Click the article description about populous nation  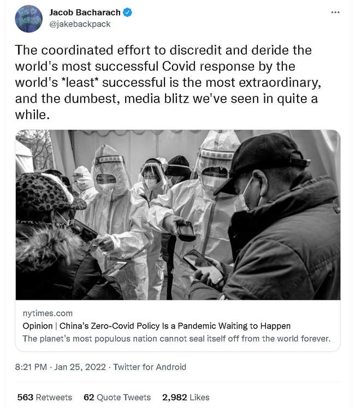pyautogui.click(x=176, y=339)
